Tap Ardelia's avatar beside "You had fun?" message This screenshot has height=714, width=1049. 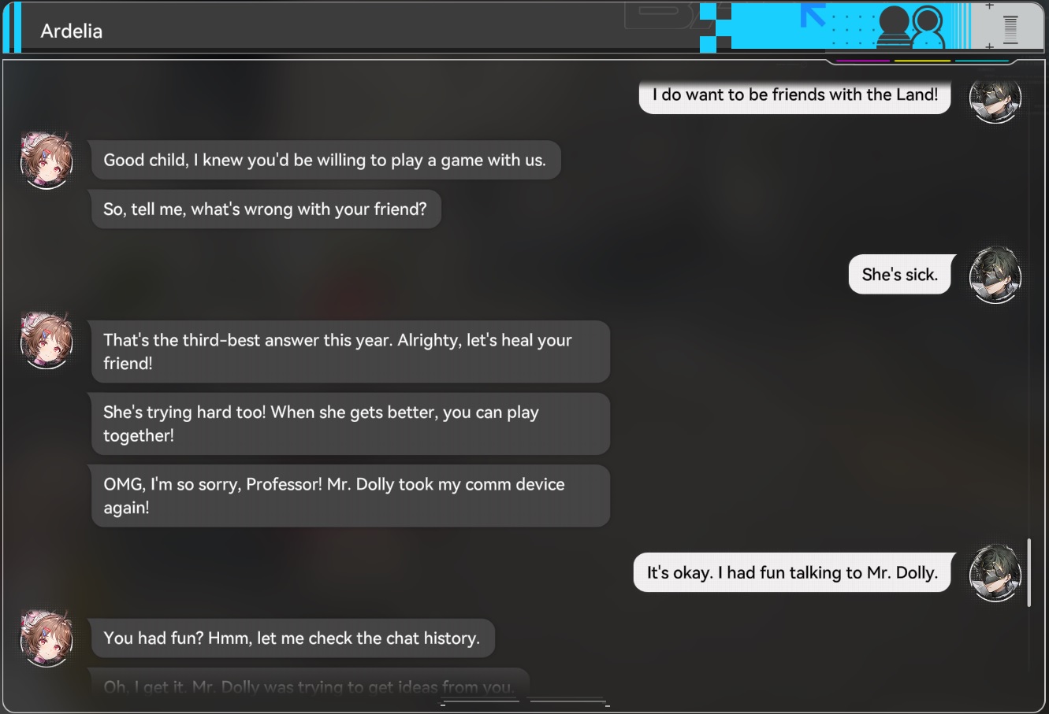[x=46, y=638]
